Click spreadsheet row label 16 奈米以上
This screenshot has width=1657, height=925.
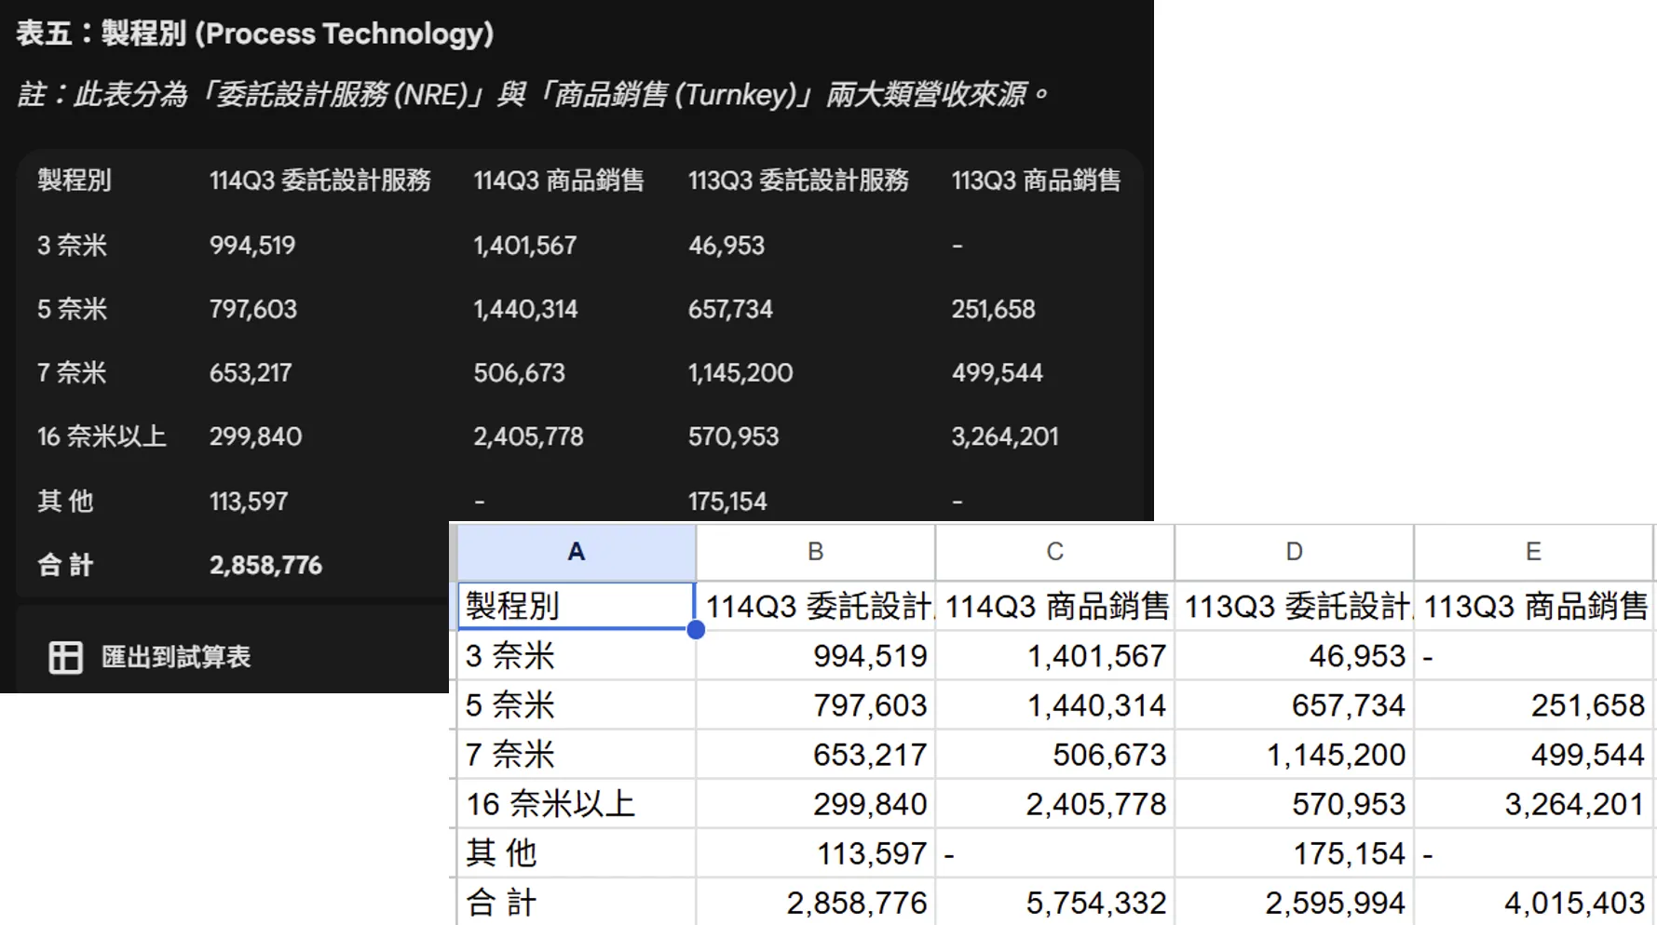click(576, 804)
